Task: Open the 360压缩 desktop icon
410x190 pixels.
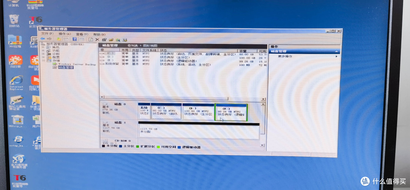Action: [x=15, y=41]
